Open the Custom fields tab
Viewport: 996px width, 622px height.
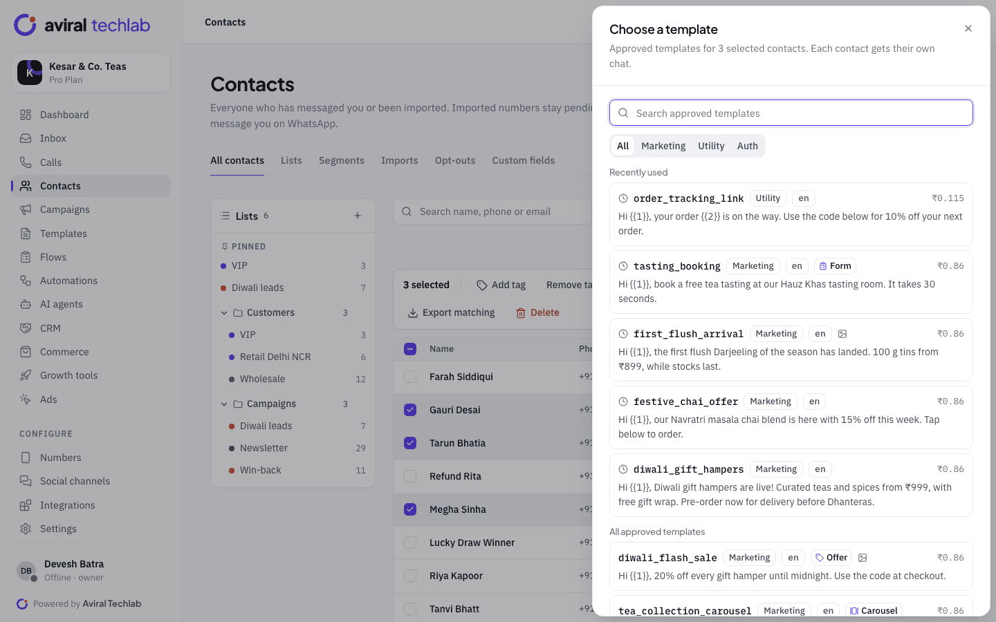tap(524, 160)
